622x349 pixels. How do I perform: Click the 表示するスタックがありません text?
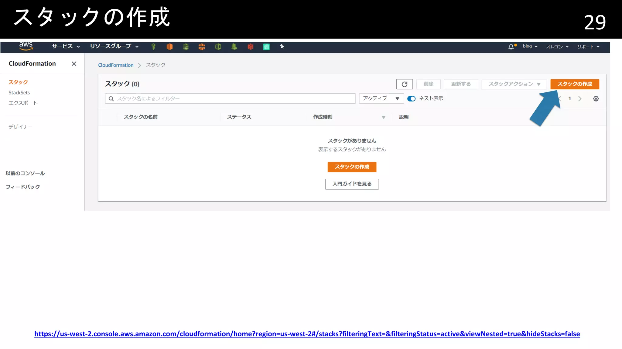[352, 149]
